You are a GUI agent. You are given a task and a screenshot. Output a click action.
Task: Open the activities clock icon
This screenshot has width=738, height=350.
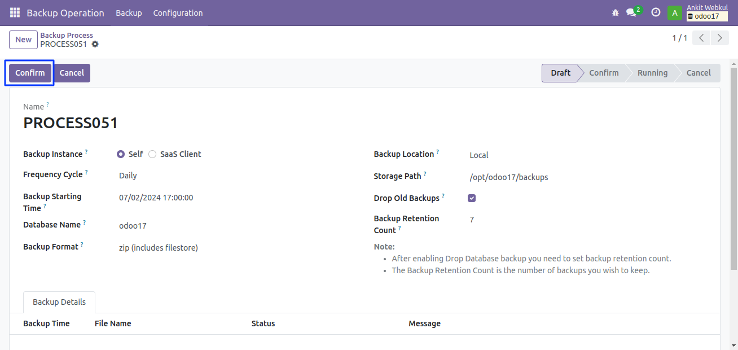click(656, 12)
